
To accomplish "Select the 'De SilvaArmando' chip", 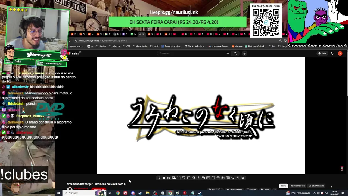I will point(316,186).
